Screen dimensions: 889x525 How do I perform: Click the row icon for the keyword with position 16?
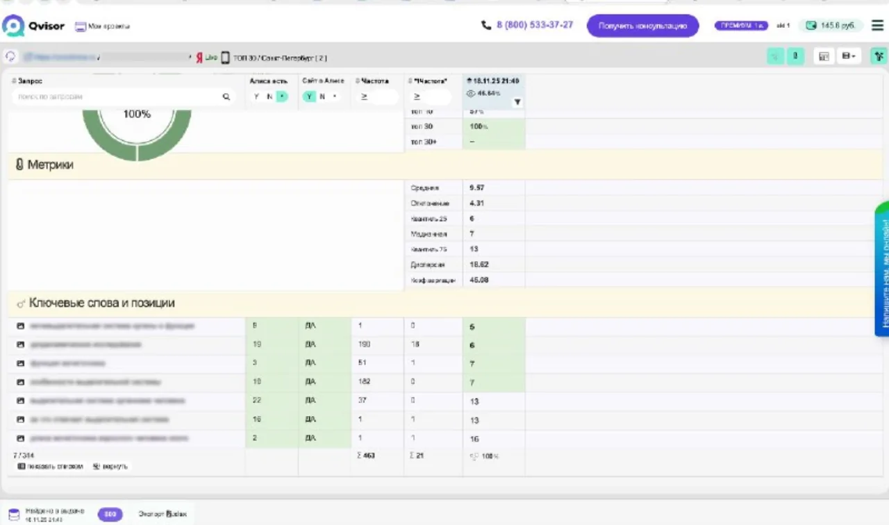coord(21,439)
